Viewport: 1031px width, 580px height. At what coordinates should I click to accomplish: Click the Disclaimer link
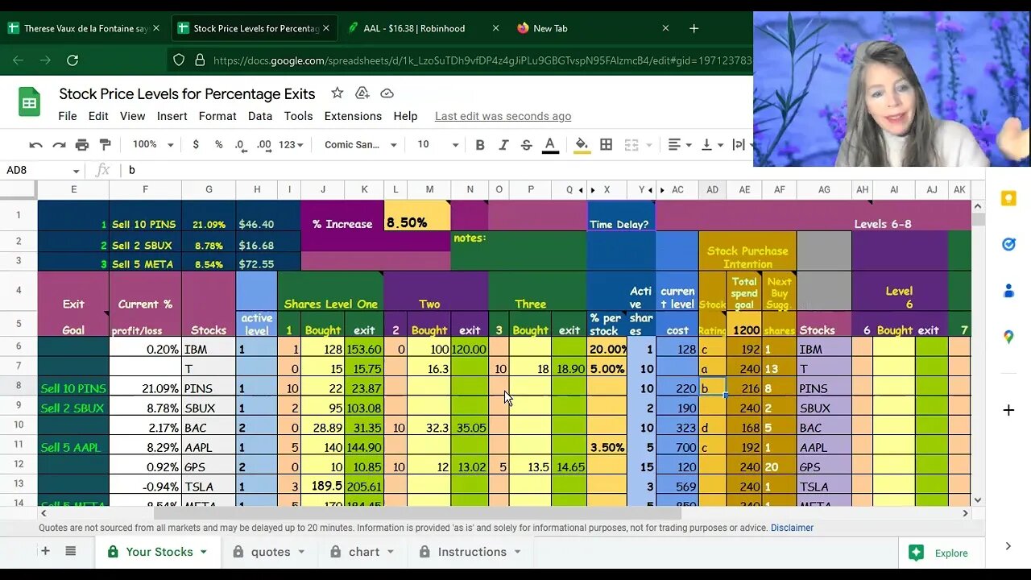click(792, 528)
